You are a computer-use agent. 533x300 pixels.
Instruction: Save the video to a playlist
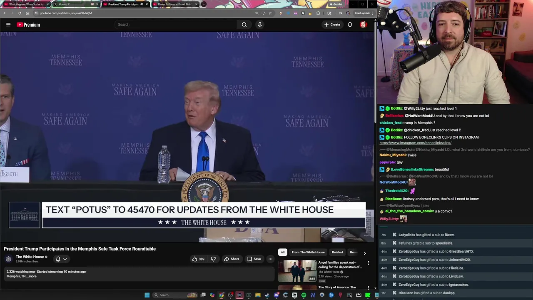(254, 259)
